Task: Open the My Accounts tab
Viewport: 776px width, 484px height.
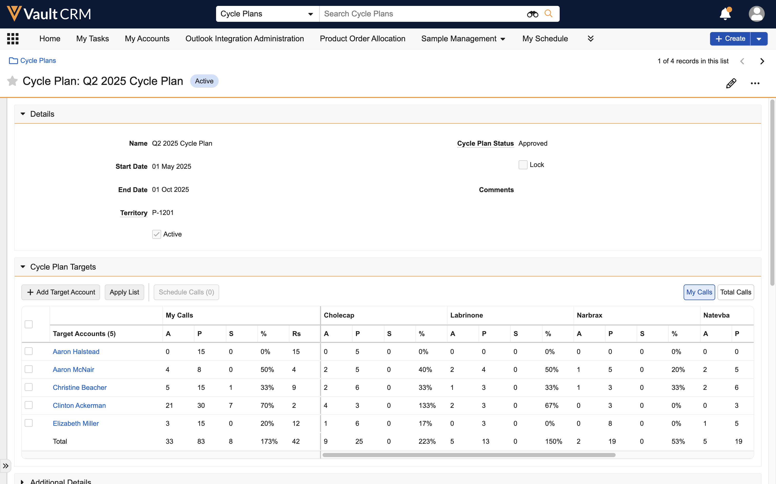Action: 147,39
